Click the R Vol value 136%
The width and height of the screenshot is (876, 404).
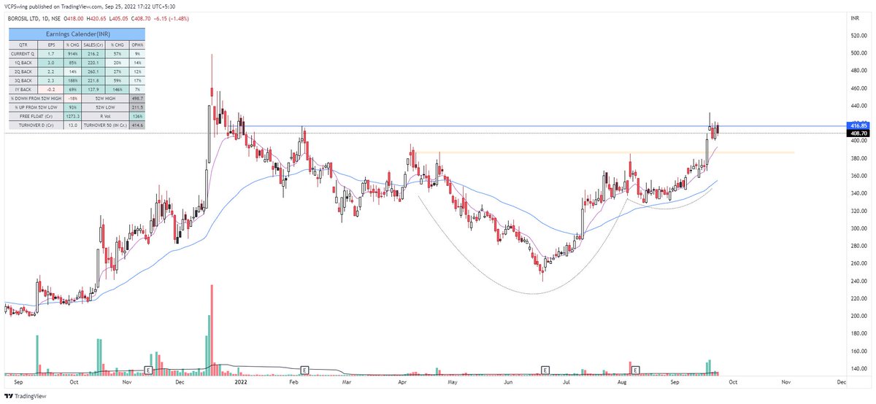pos(137,116)
